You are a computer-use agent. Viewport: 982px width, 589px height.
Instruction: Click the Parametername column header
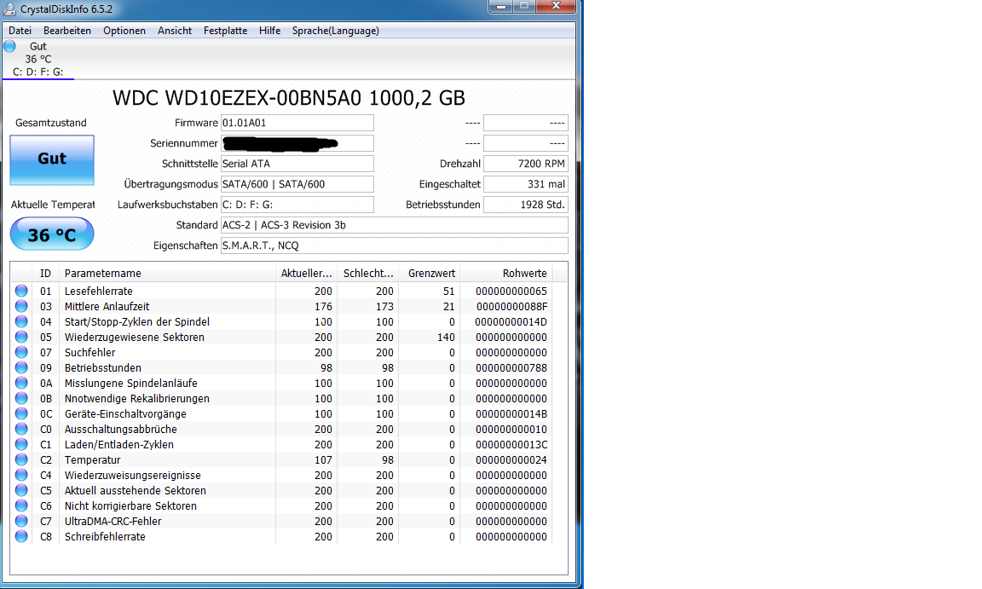(167, 274)
